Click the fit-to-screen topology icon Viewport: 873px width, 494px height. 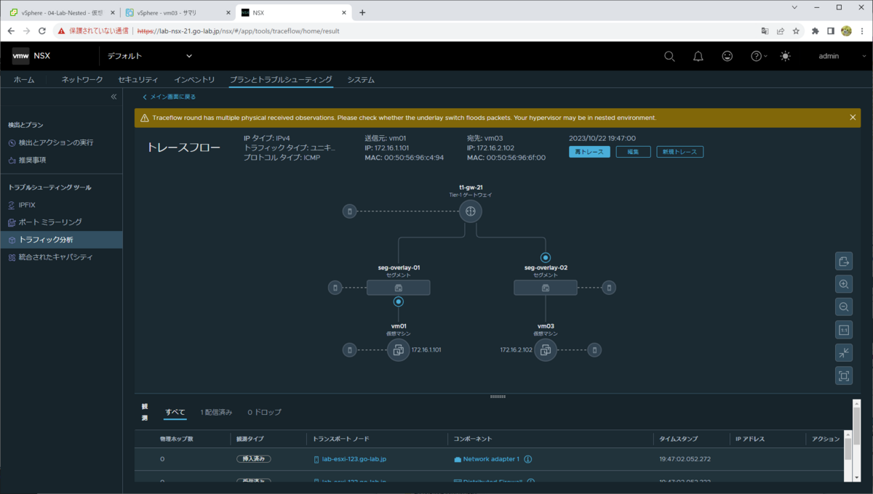coord(844,376)
